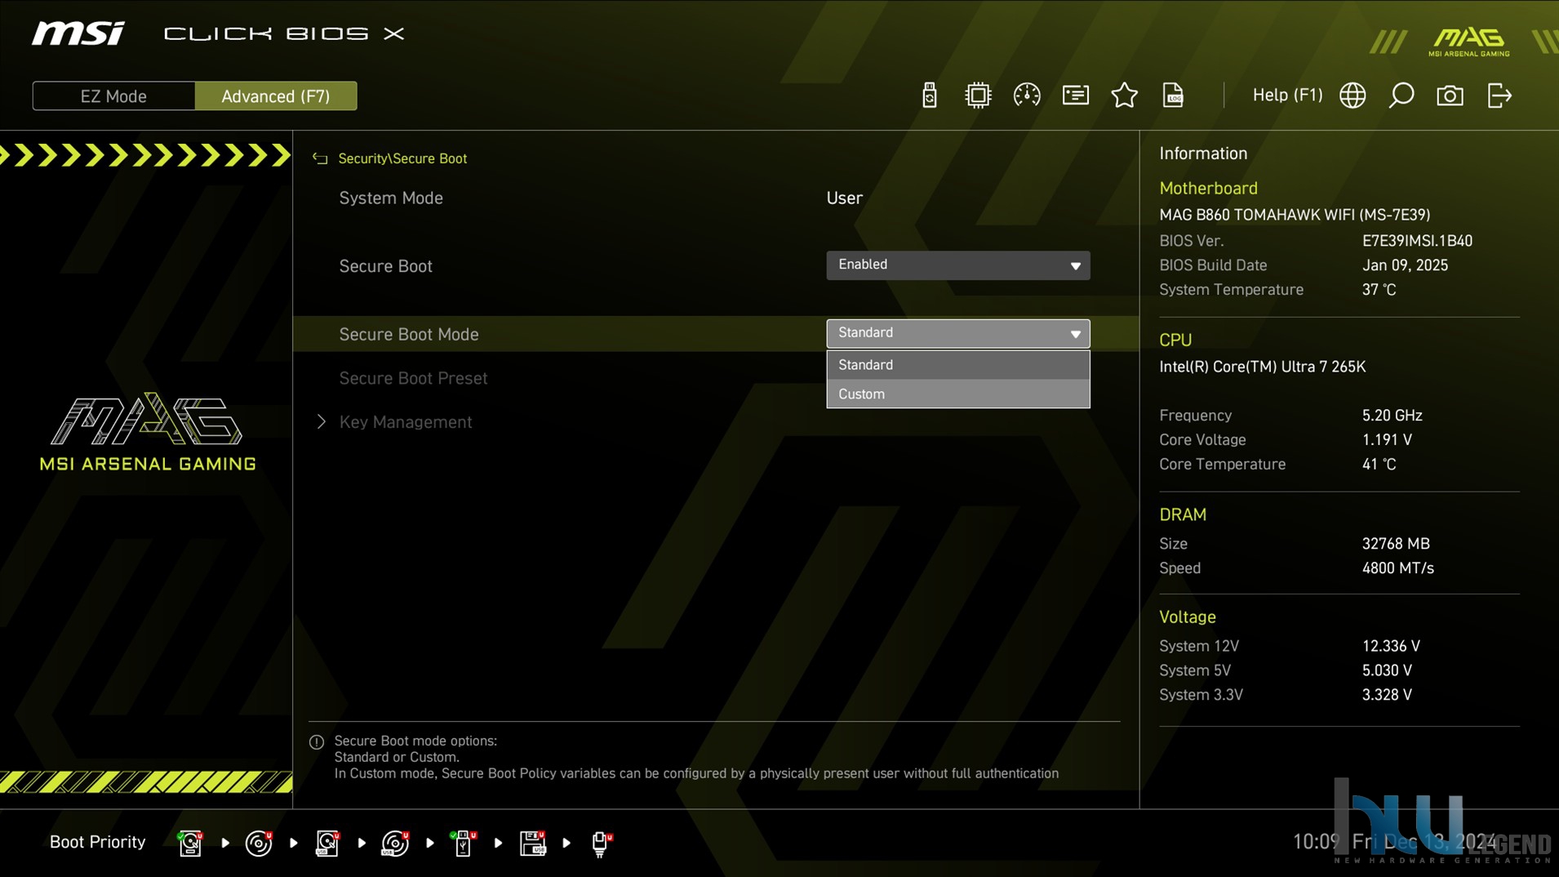This screenshot has height=877, width=1559.
Task: Click the DRAM size 32768 MB value
Action: click(x=1395, y=544)
